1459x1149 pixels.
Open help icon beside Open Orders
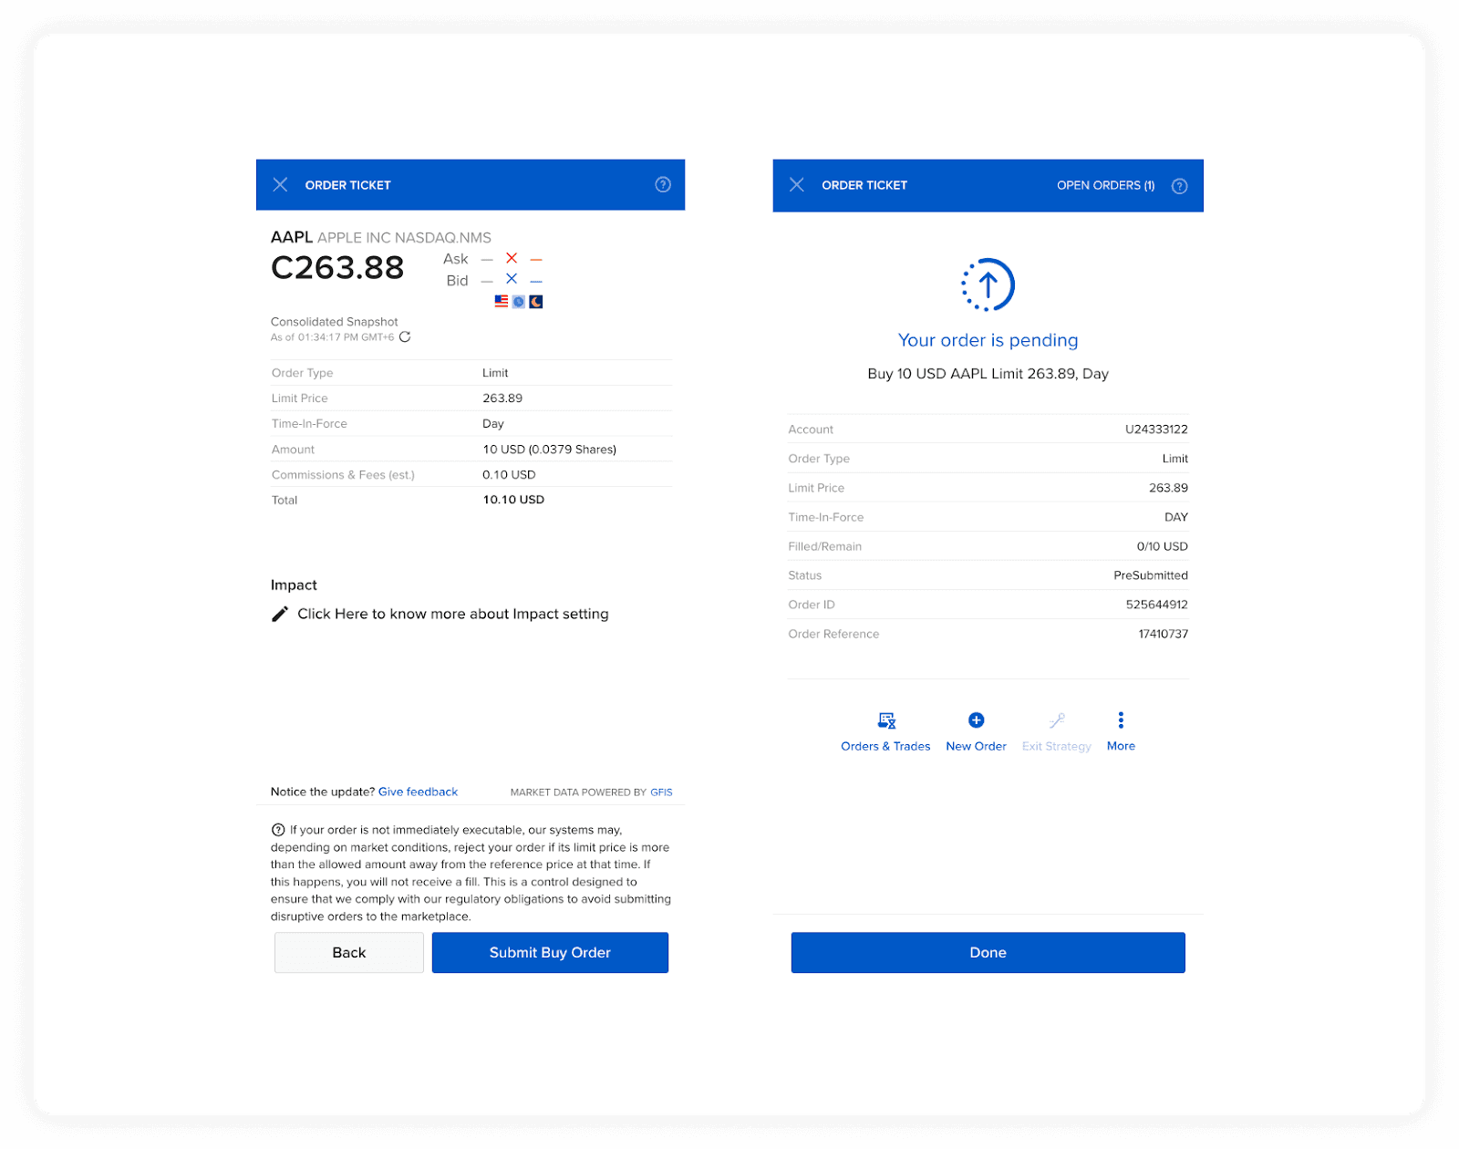pos(1179,186)
